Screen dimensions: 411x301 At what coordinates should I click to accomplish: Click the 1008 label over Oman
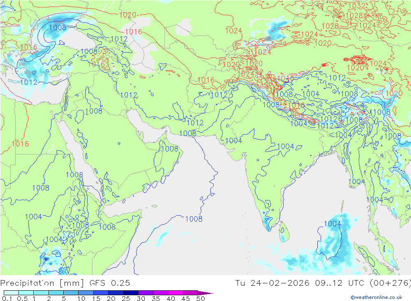point(170,149)
